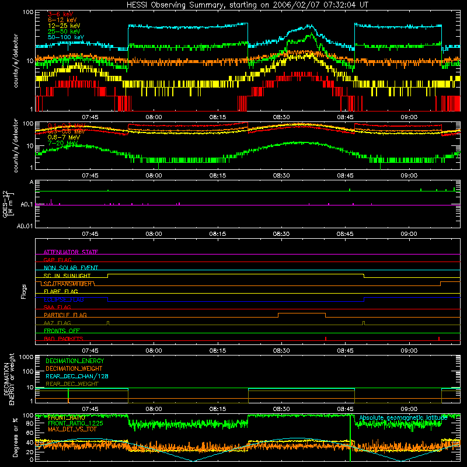Image resolution: width=467 pixels, height=467 pixels.
Task: Select the green 7-20 MeV legend label
Action: 63,143
